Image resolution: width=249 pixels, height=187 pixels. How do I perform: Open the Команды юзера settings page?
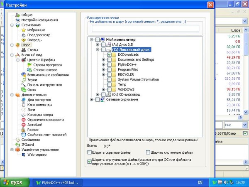coord(40,115)
